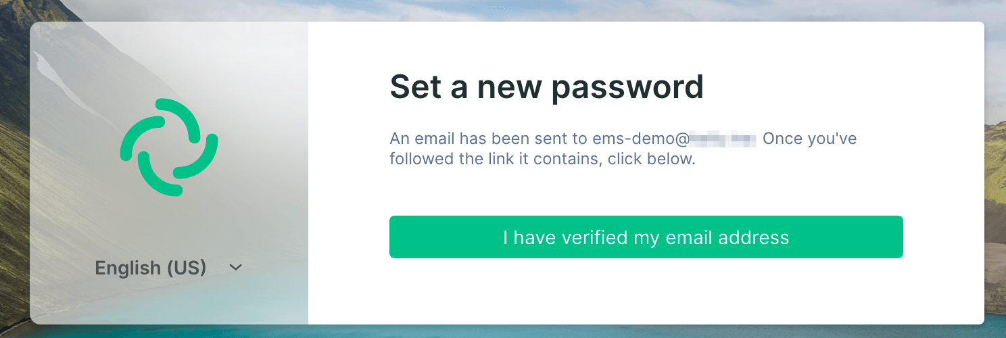Click 'I have verified my email address' button
Viewport: 1006px width, 338px height.
pyautogui.click(x=646, y=237)
